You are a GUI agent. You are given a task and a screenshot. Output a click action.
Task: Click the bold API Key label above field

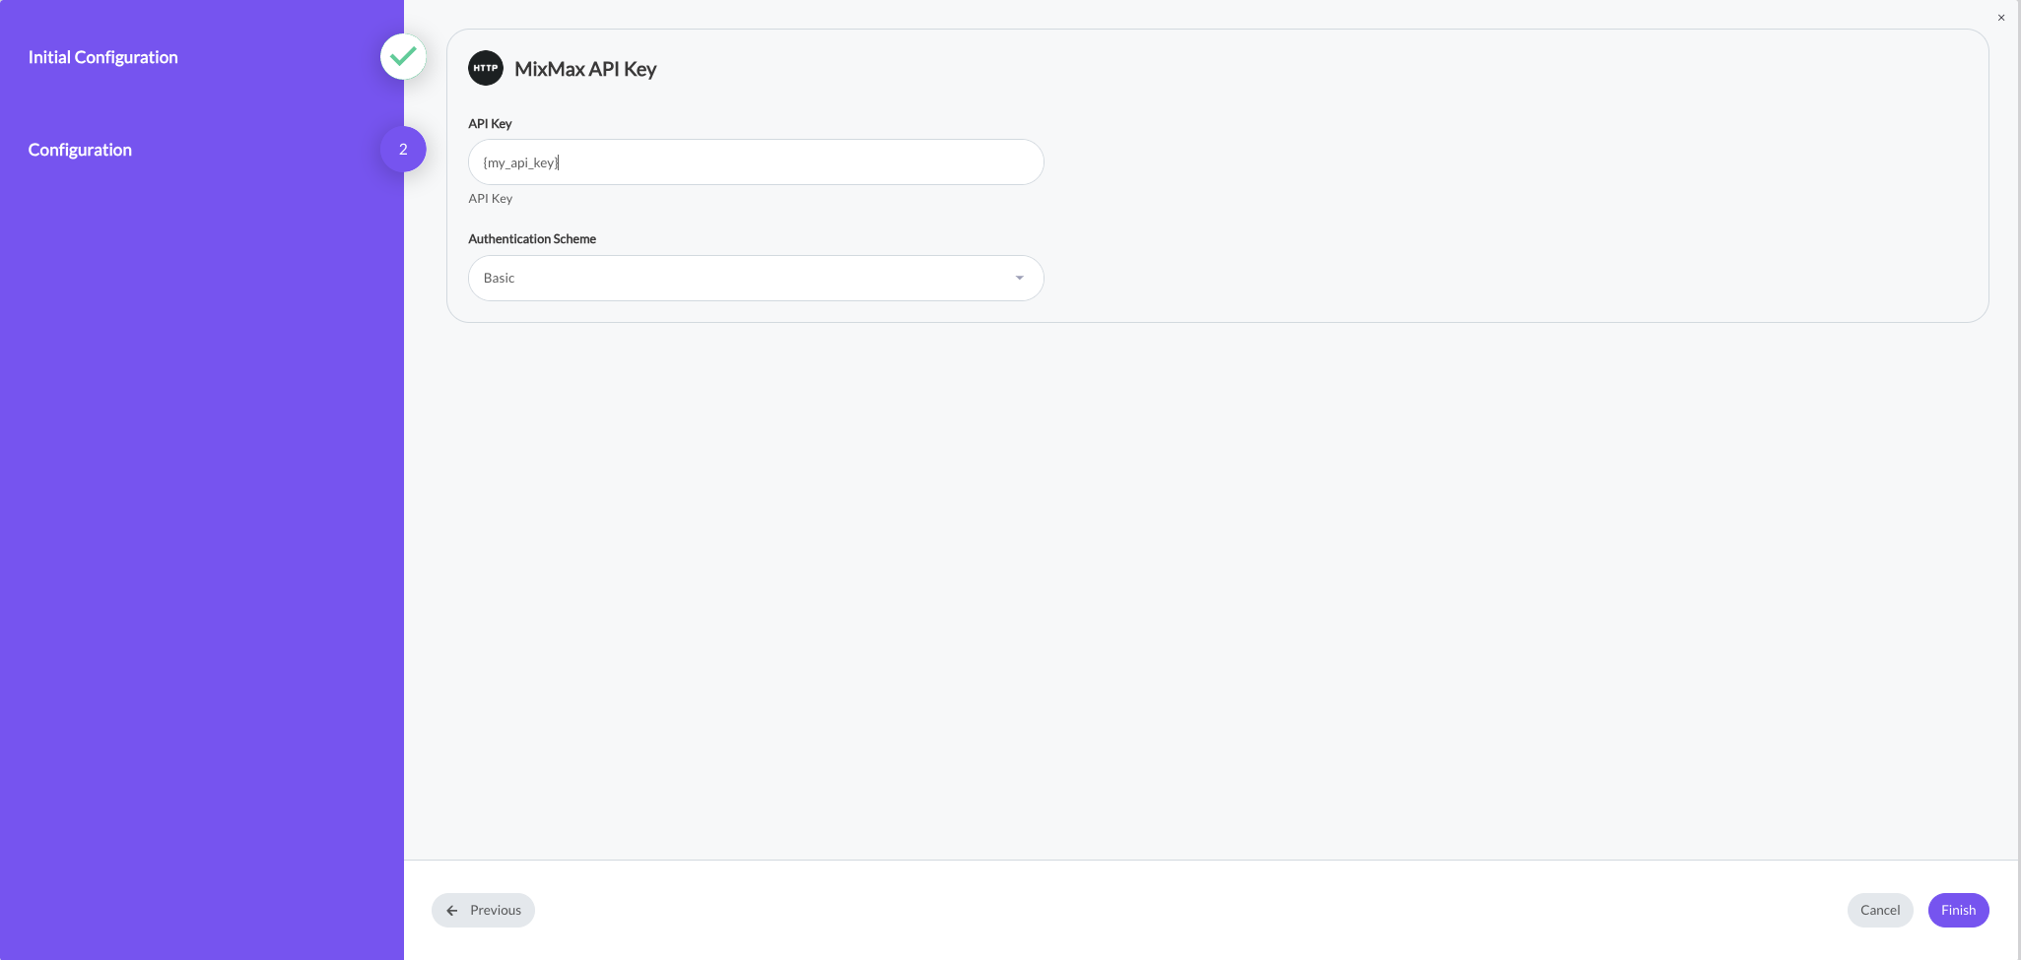coord(490,124)
